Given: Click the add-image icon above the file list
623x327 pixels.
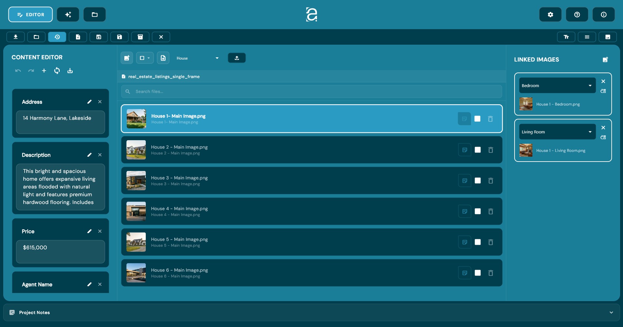Looking at the screenshot, I should coord(126,58).
